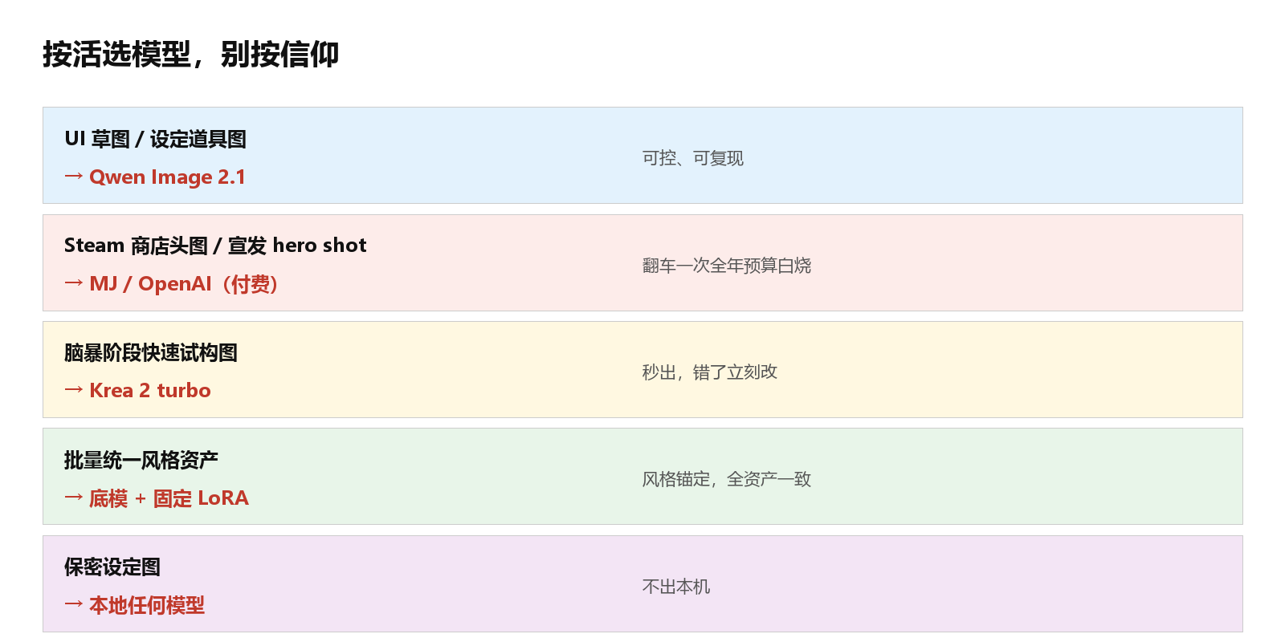Click the Krea 2 turbo recommendation
The image size is (1285, 642).
[x=137, y=390]
